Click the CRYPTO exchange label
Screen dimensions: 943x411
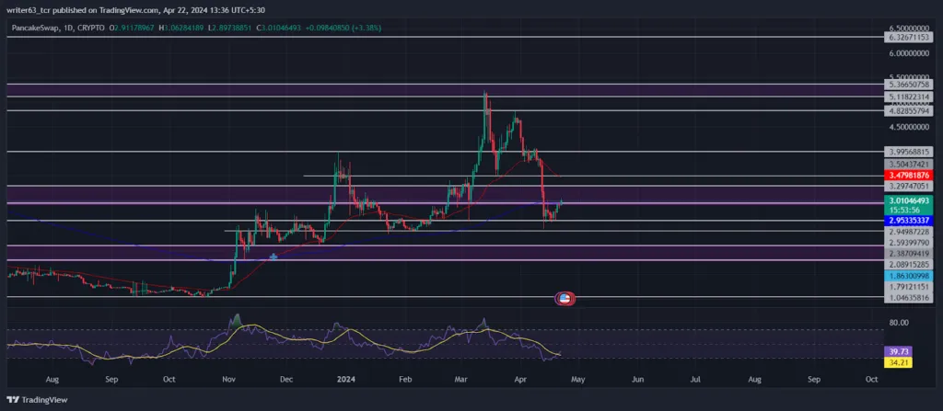[x=89, y=28]
